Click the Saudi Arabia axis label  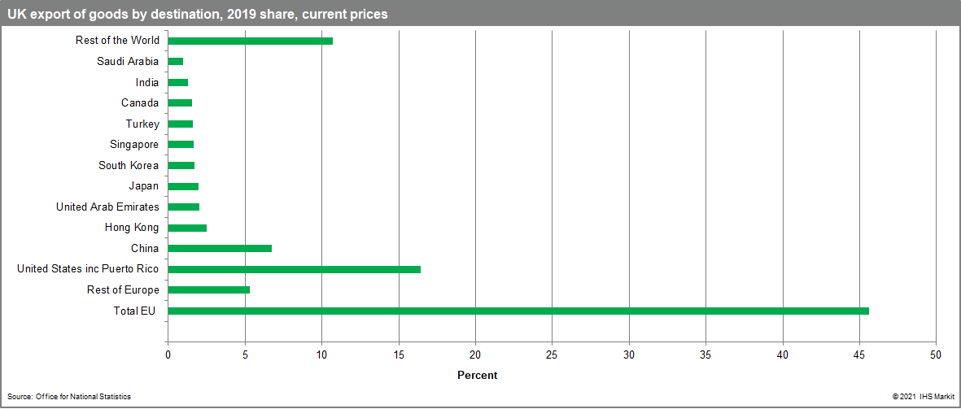coord(128,62)
